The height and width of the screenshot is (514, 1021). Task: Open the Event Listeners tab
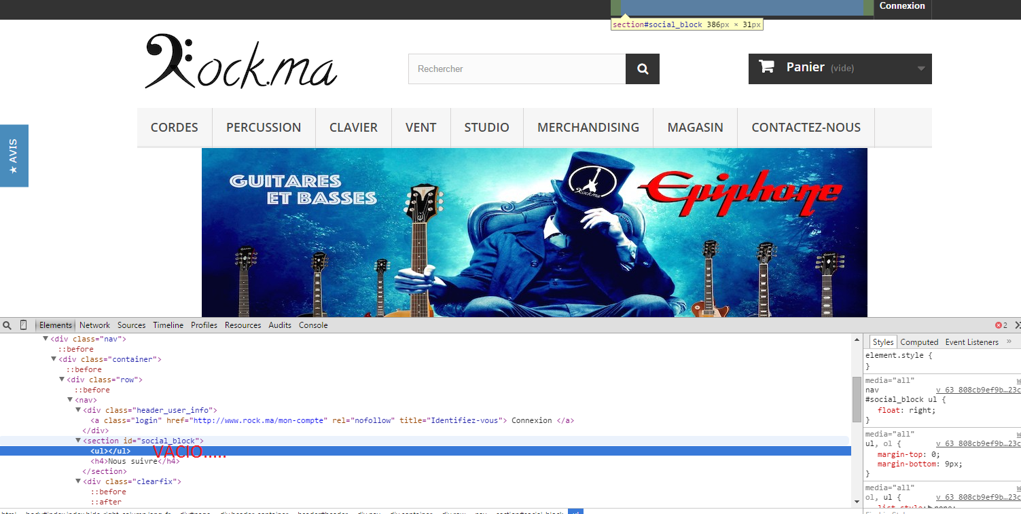coord(972,342)
